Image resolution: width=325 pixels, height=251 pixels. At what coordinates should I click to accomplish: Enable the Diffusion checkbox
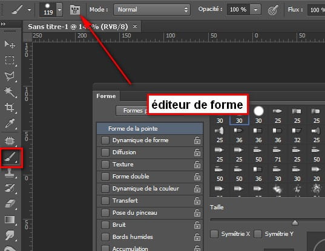pyautogui.click(x=105, y=152)
